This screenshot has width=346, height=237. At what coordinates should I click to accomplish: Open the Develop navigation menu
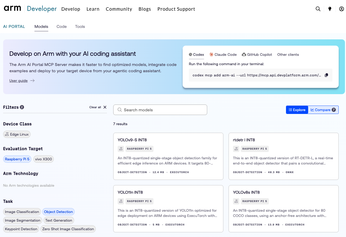coord(71,9)
